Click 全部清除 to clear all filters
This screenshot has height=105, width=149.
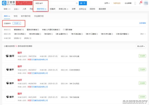click(x=142, y=23)
